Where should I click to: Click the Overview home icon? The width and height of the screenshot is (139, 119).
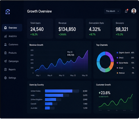click(5, 28)
